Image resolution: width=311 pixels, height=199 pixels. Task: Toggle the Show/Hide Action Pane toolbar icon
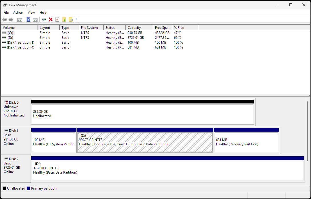[35, 20]
